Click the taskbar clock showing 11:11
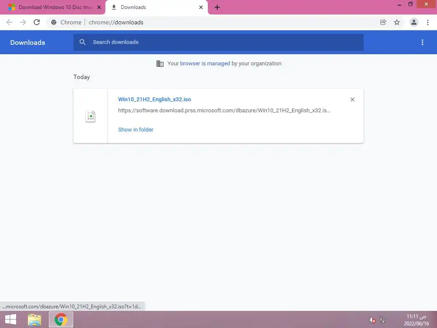437x328 pixels. pos(417,320)
